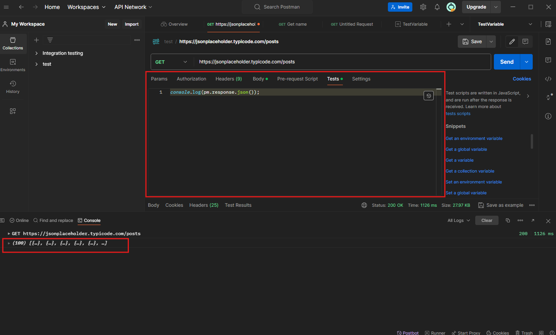This screenshot has height=335, width=556.
Task: Open the TestVariable environment selector
Action: coord(505,24)
